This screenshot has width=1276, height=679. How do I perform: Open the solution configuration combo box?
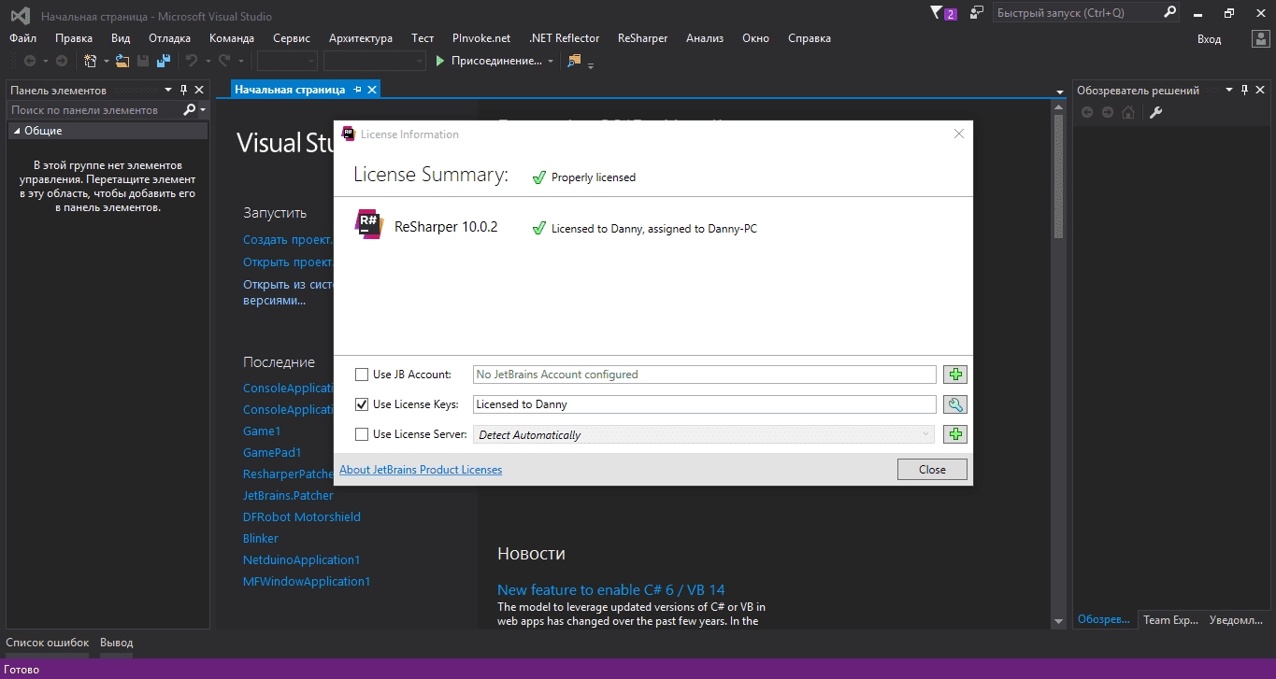point(287,61)
